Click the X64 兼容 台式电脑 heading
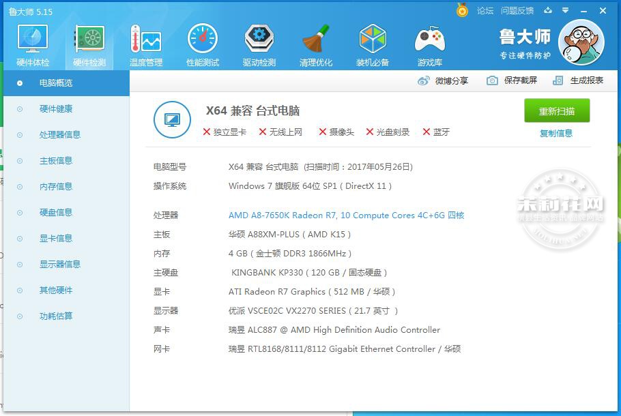The height and width of the screenshot is (416, 621). coord(252,110)
